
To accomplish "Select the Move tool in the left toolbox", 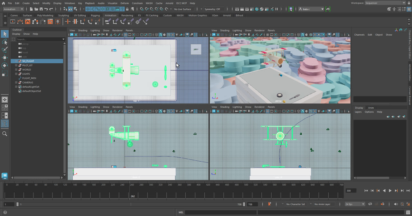I will pos(5,58).
